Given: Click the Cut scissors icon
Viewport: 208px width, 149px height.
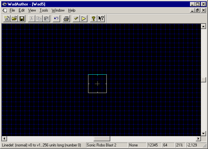Looking at the screenshot, I should tap(32, 19).
